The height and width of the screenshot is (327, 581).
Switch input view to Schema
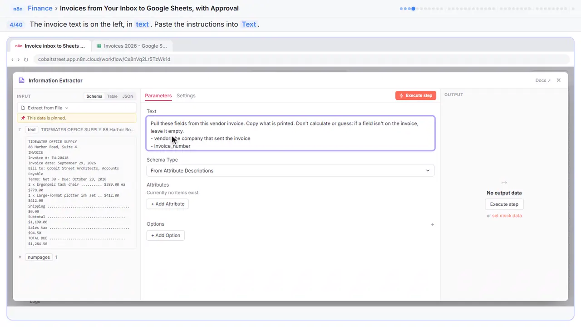coord(94,96)
